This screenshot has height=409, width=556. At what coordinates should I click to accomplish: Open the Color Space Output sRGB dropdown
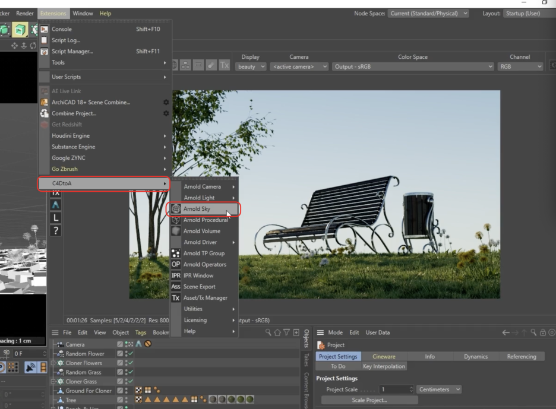pos(413,66)
